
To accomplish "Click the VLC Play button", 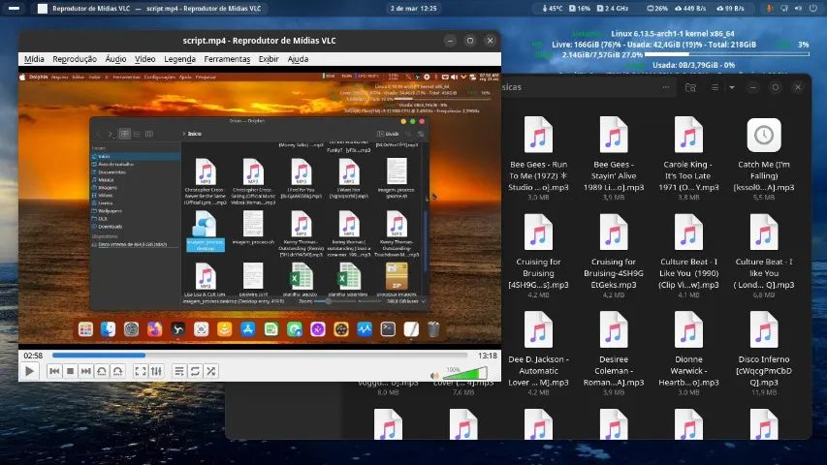I will 29,372.
